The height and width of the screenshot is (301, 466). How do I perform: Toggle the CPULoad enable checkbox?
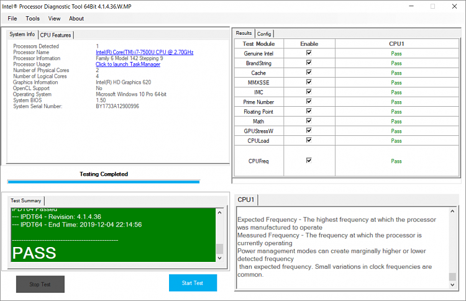pyautogui.click(x=309, y=140)
